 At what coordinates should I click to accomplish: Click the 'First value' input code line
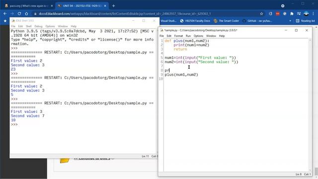(x=200, y=58)
